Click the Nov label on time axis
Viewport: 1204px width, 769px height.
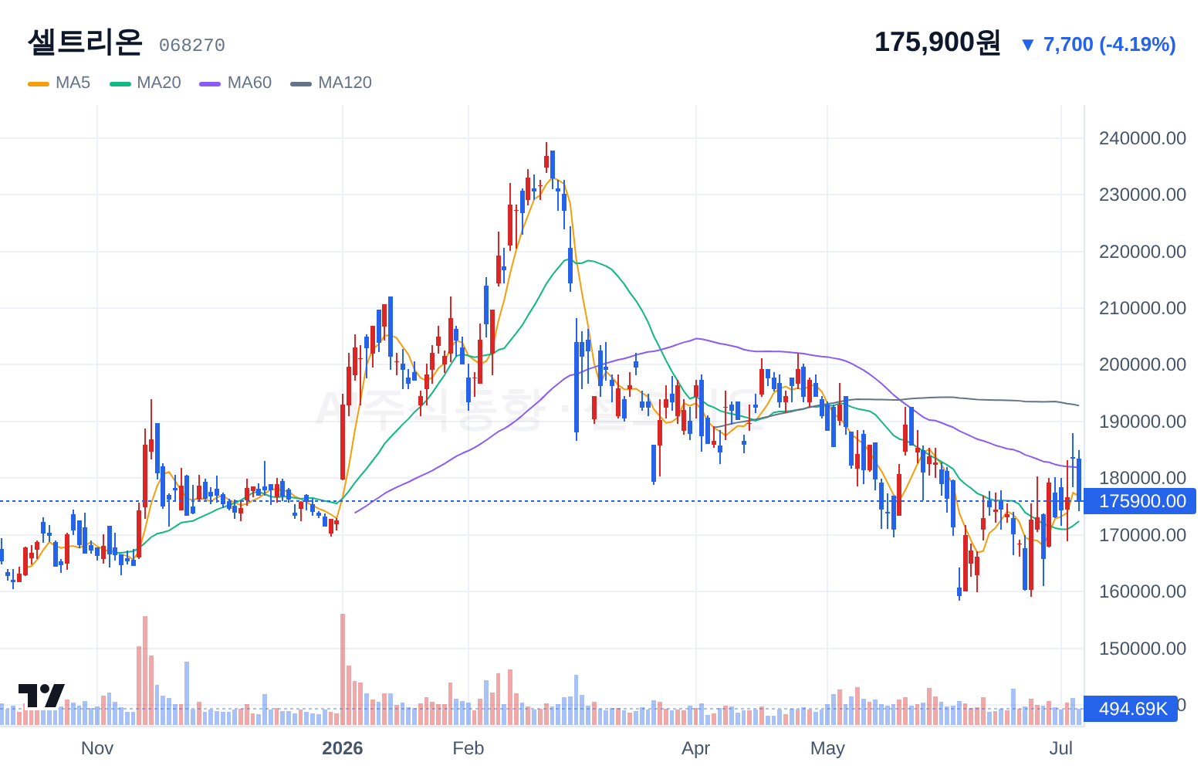pyautogui.click(x=97, y=748)
